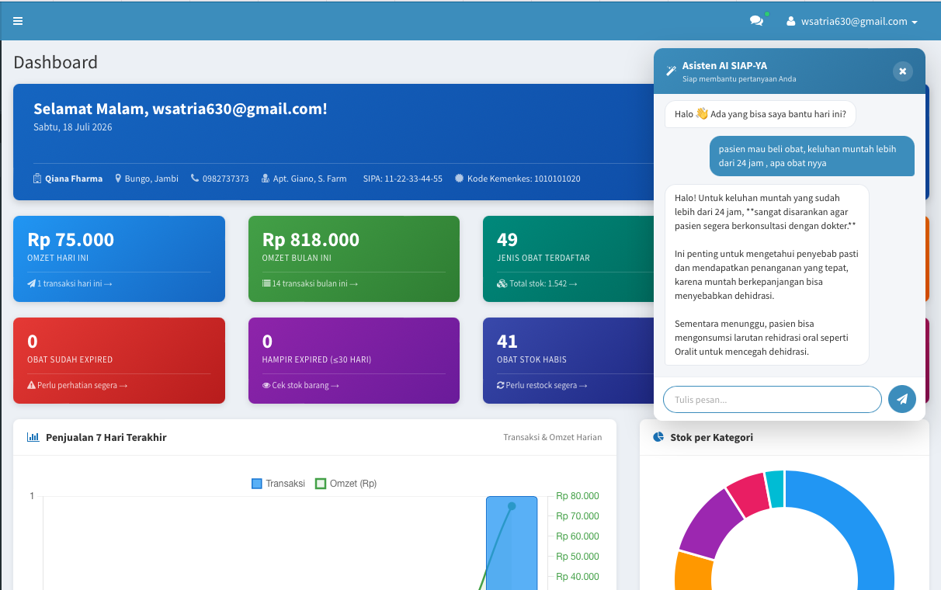Click the bar chart icon beside Penjualan 7 Hari
Viewport: 941px width, 590px height.
33,437
